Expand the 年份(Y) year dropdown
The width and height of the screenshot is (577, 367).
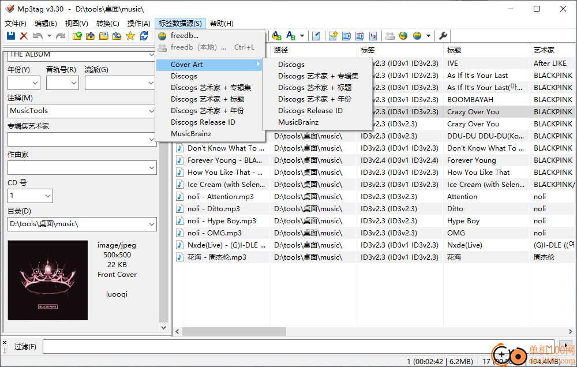(x=35, y=83)
